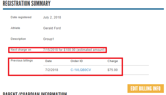Open order C-1VLQB0CV link
166x95 pixels.
coord(81,70)
